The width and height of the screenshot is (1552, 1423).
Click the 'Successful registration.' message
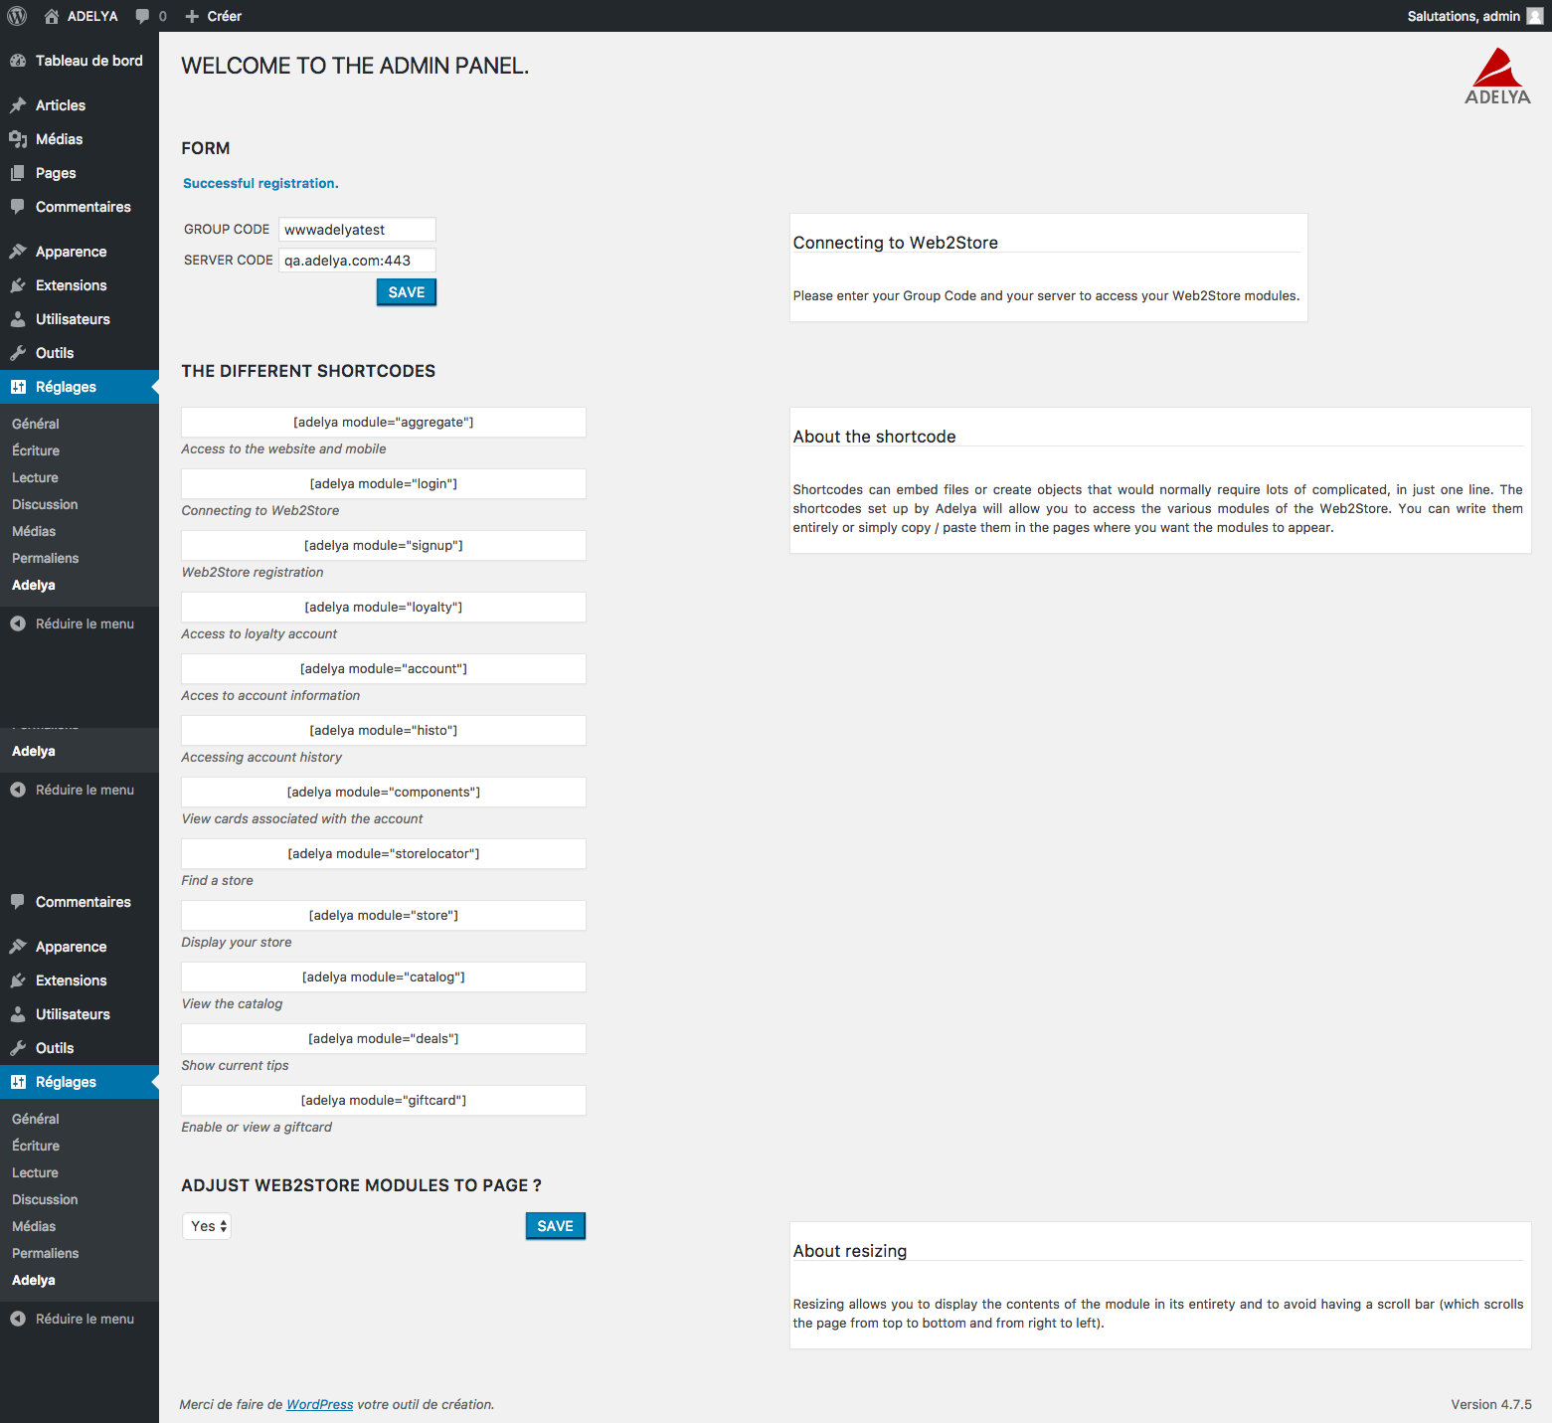260,183
